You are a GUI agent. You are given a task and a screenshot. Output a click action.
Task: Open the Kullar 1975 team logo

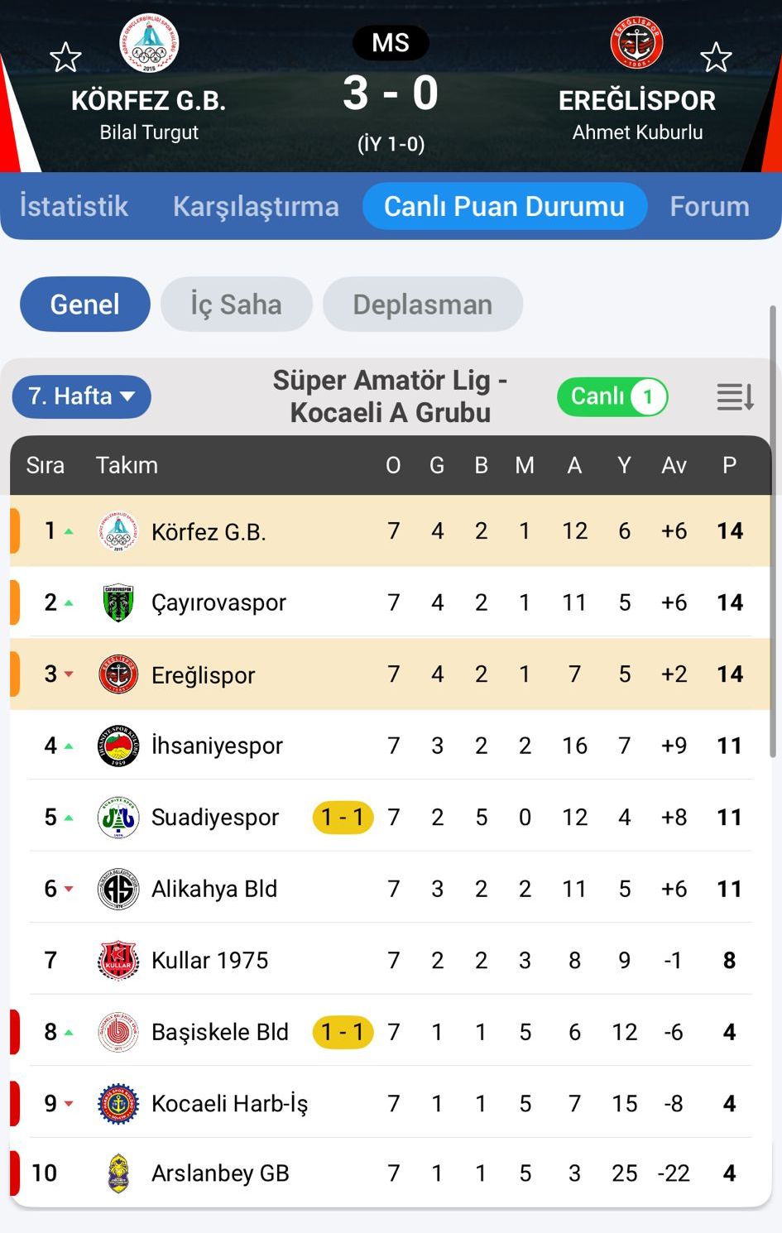(x=118, y=960)
